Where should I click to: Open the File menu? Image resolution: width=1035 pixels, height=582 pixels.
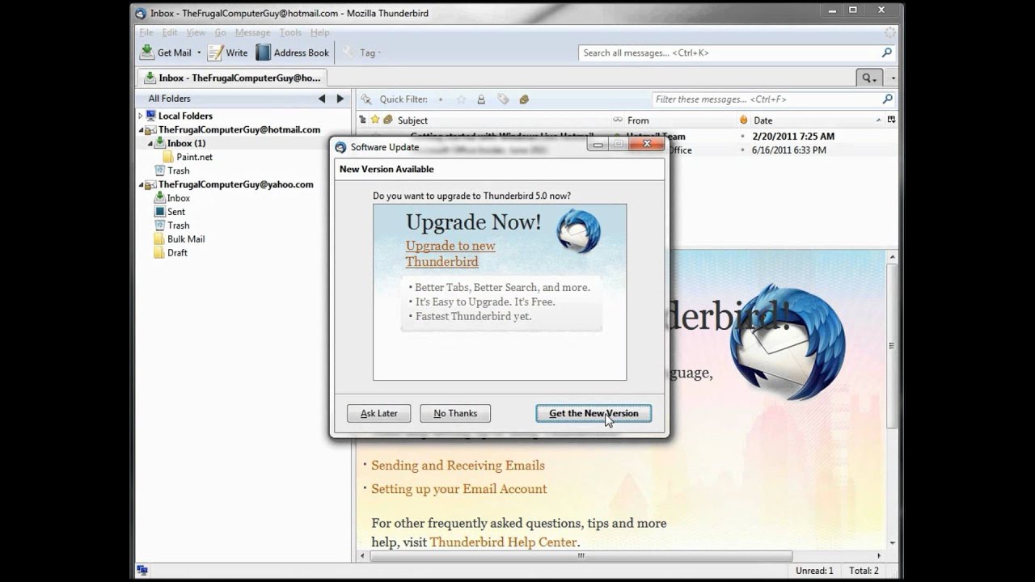146,32
